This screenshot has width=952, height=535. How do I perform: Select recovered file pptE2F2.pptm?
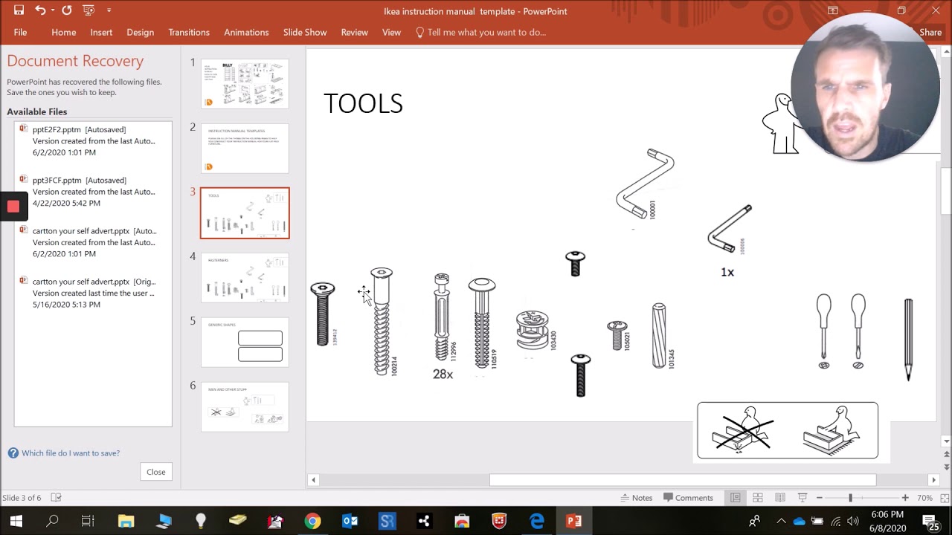[93, 140]
